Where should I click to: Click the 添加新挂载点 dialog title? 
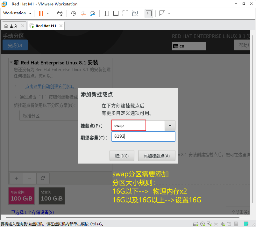[97, 94]
